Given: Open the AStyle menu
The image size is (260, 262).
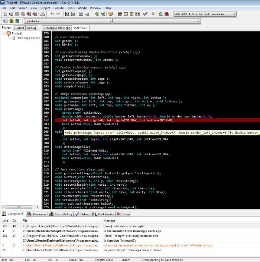Looking at the screenshot, I should click(x=82, y=8).
